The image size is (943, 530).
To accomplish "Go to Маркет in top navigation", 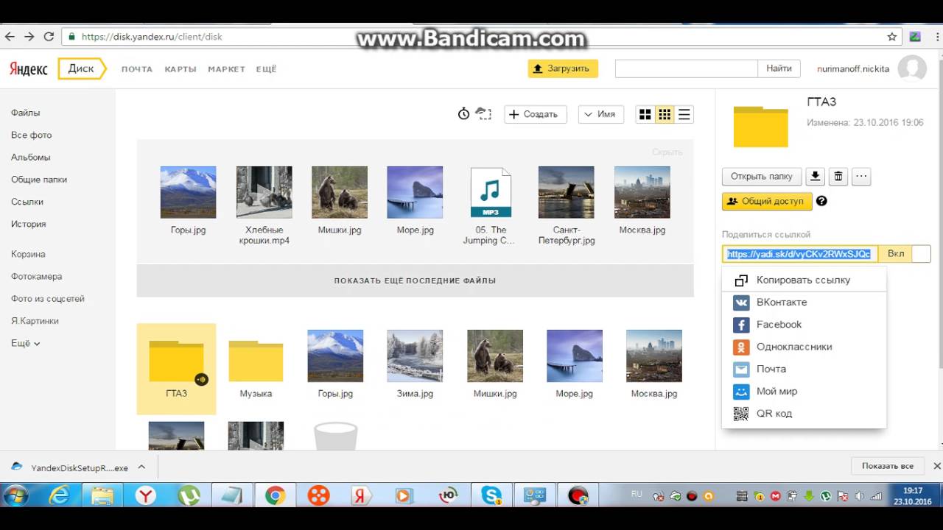I will (x=226, y=69).
